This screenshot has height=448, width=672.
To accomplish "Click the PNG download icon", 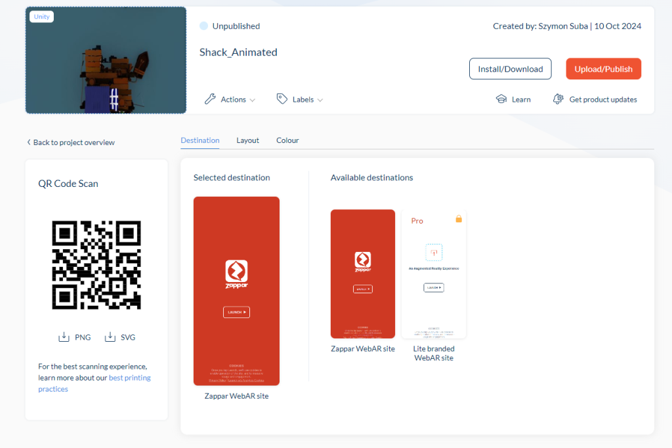I will coord(64,337).
